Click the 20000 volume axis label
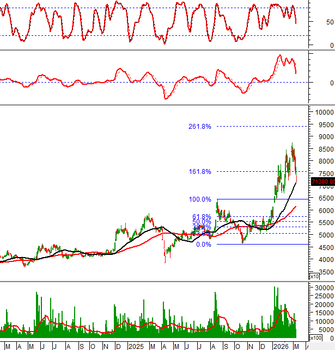Image resolution: width=335 pixels, height=350 pixels. [324, 304]
